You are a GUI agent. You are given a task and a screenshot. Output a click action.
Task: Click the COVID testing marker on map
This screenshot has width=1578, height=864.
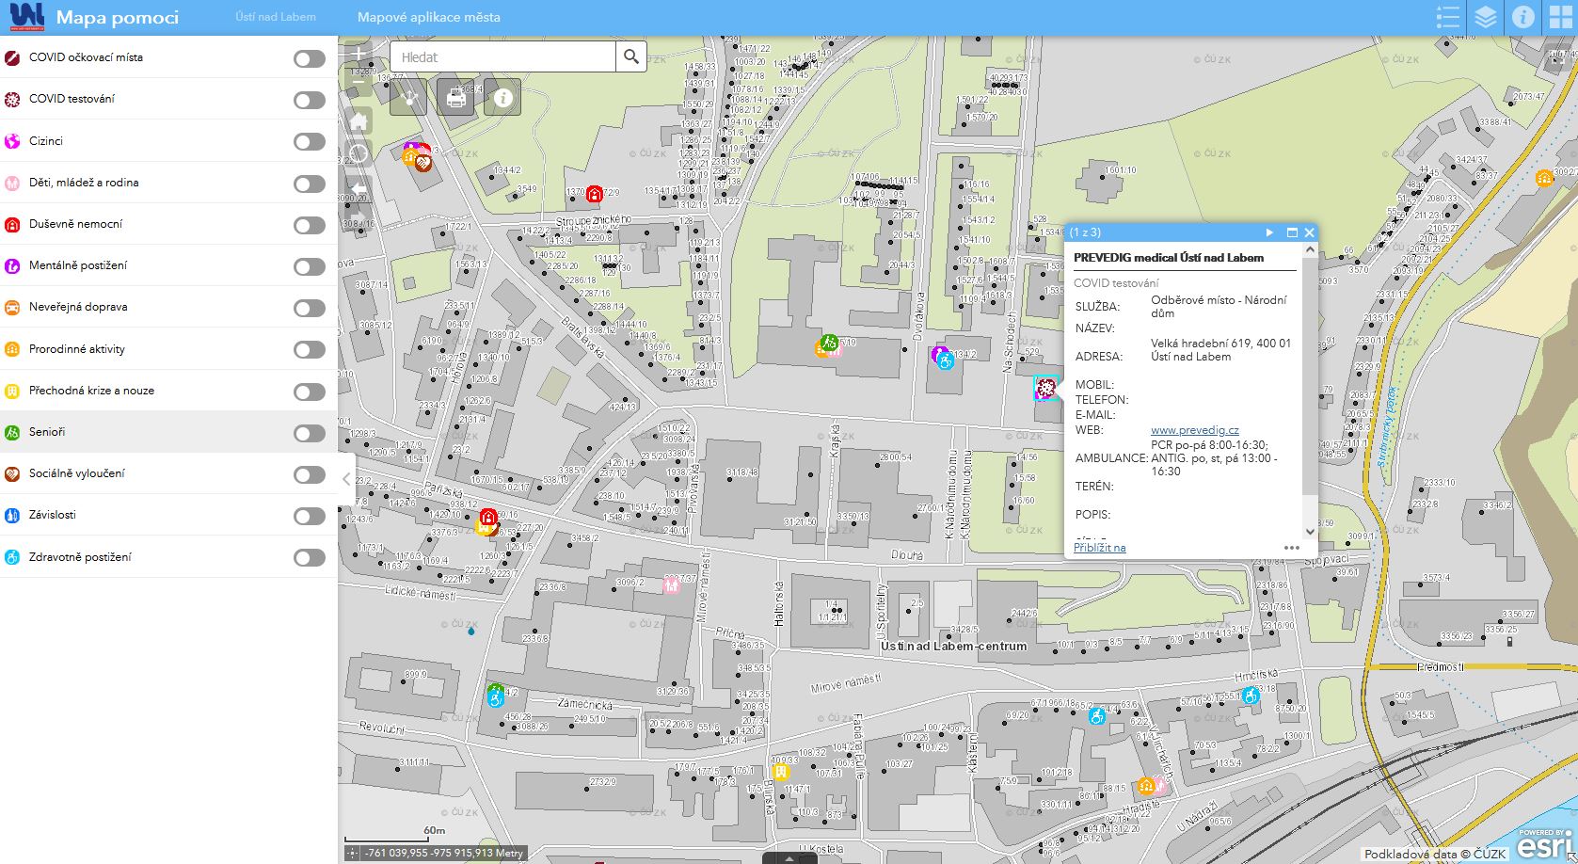1044,388
